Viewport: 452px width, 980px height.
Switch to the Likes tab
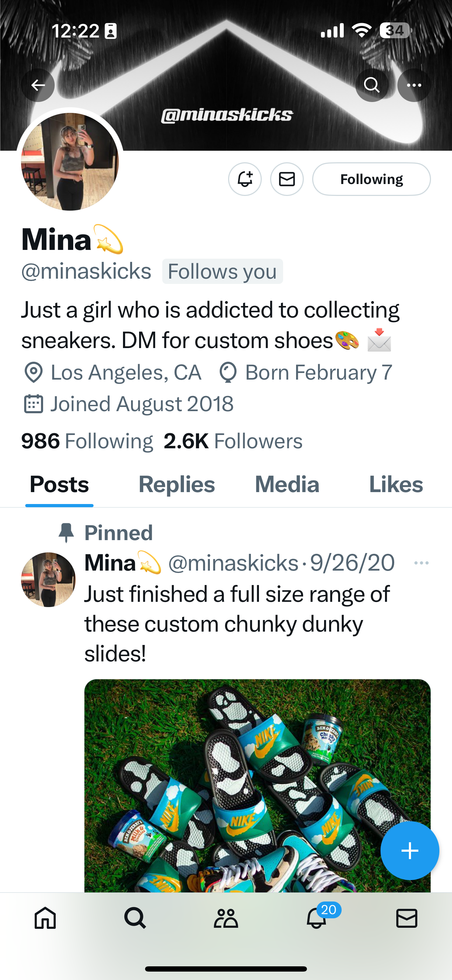click(x=396, y=484)
